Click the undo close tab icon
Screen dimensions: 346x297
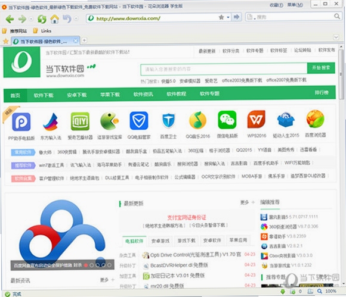coord(67,18)
